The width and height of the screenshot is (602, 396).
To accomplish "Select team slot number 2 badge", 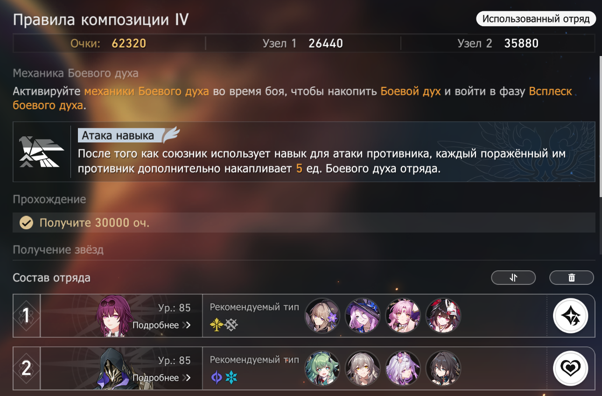I will click(27, 369).
